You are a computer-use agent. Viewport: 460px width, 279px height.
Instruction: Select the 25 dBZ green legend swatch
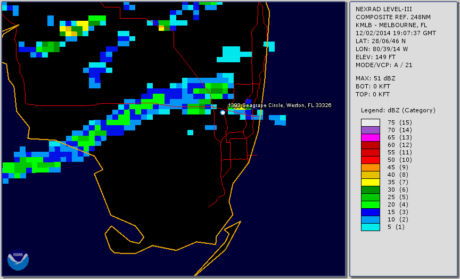click(x=371, y=197)
